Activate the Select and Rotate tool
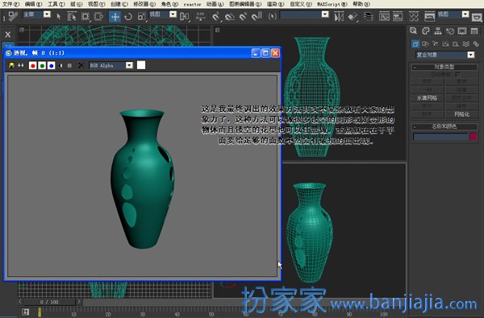Viewport: 484px width, 318px height. click(x=128, y=16)
